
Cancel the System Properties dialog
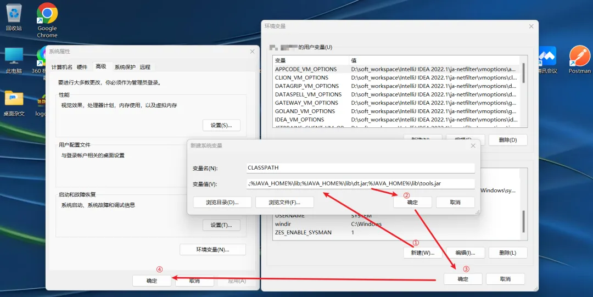(194, 281)
